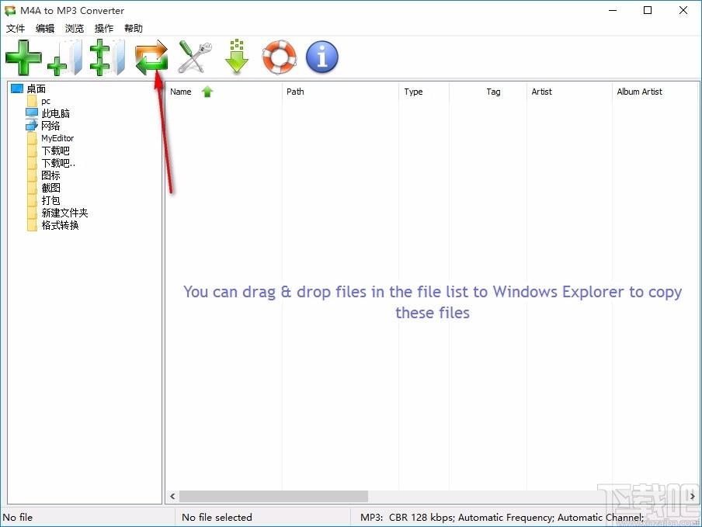Open the 编辑 menu
Image resolution: width=702 pixels, height=527 pixels.
45,29
